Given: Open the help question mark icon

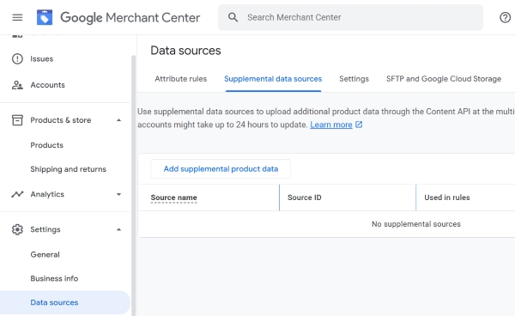Looking at the screenshot, I should (x=505, y=17).
